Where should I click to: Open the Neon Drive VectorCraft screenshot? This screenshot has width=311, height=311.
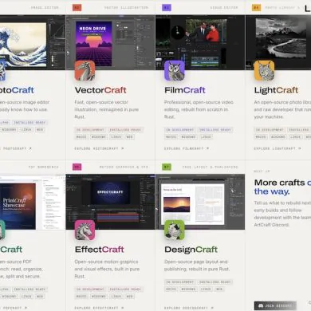(110, 42)
